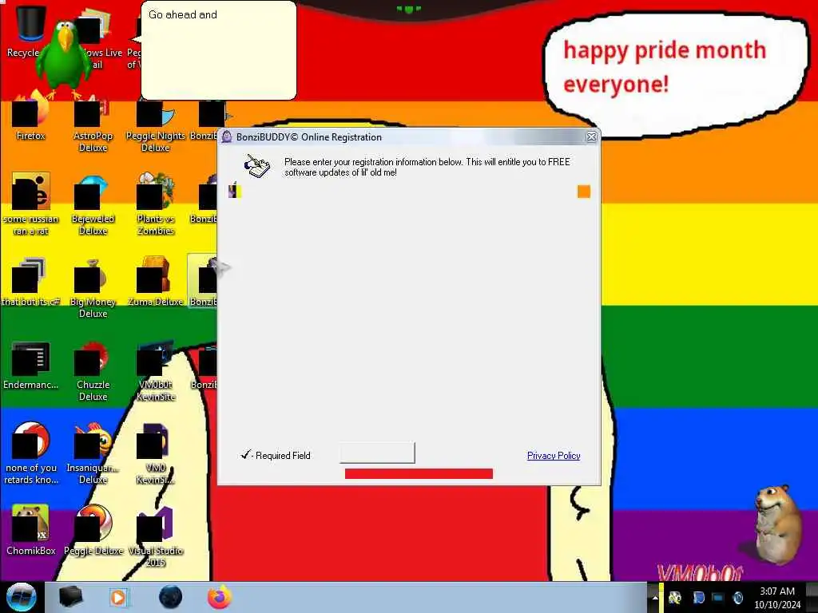Open the Peggle Nights Deluxe shortcut

[156, 122]
